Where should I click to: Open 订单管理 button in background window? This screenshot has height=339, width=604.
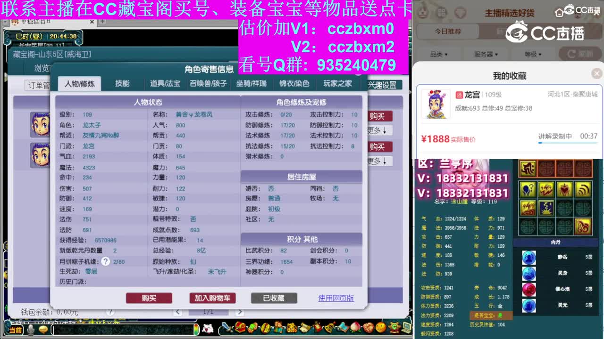pos(38,86)
